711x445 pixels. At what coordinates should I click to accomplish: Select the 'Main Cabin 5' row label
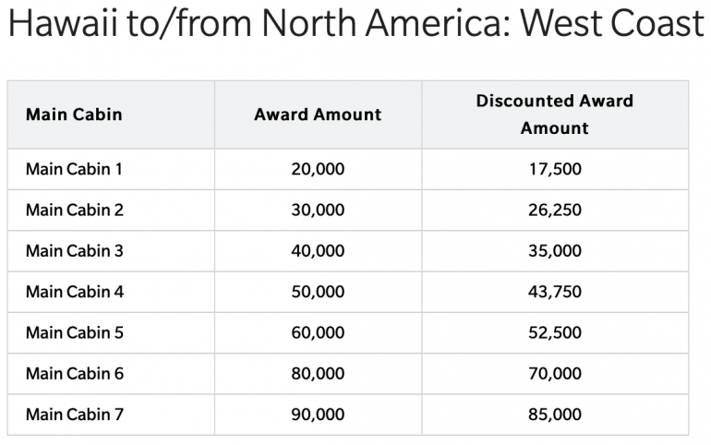75,333
